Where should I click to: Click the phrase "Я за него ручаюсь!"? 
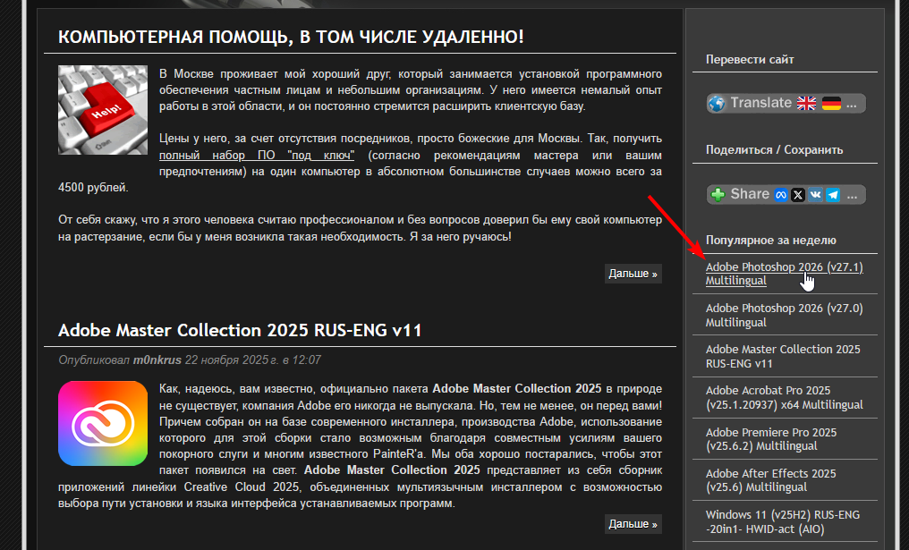[x=460, y=236]
